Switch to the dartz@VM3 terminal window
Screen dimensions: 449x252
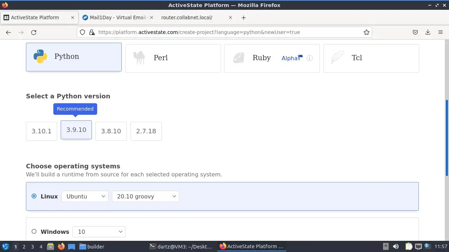tap(181, 246)
